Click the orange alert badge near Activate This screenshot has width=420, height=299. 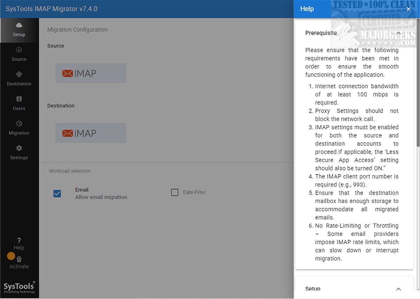(11, 256)
